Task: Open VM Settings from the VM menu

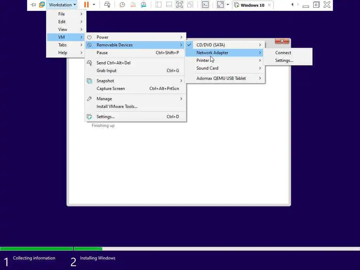Action: [136, 117]
